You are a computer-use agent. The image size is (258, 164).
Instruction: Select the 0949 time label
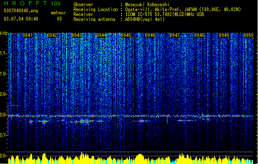[x=224, y=35]
